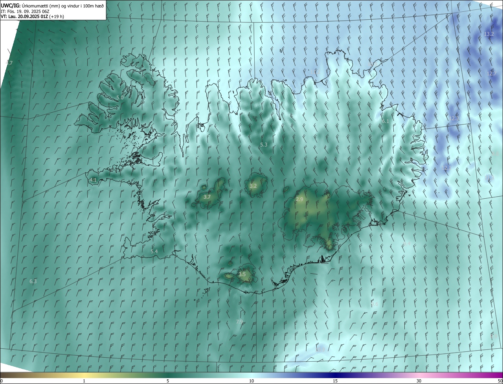Click the 7.9 value label south of Iceland

click(x=239, y=322)
